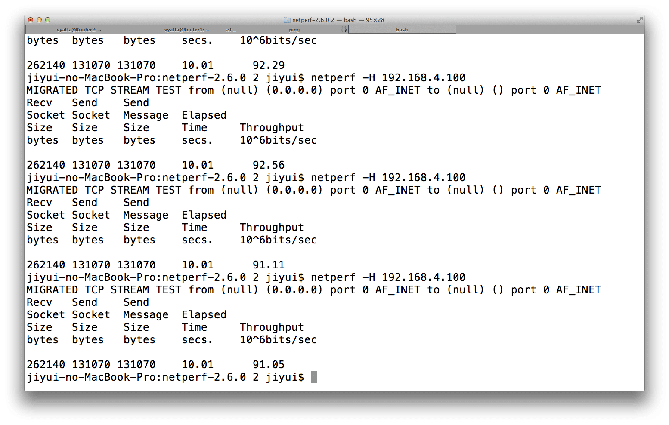Click the last netperf -H 192.168.4.100 command
Screen dimensions: 669x425
pos(388,277)
